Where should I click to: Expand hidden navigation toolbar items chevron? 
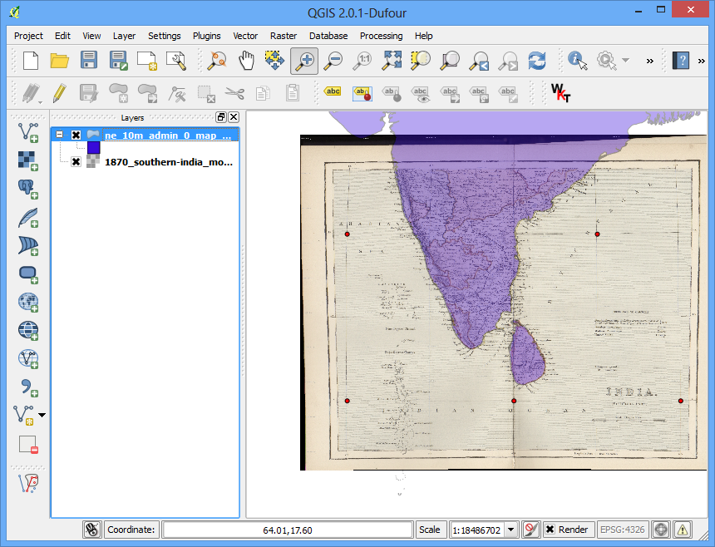(x=650, y=61)
